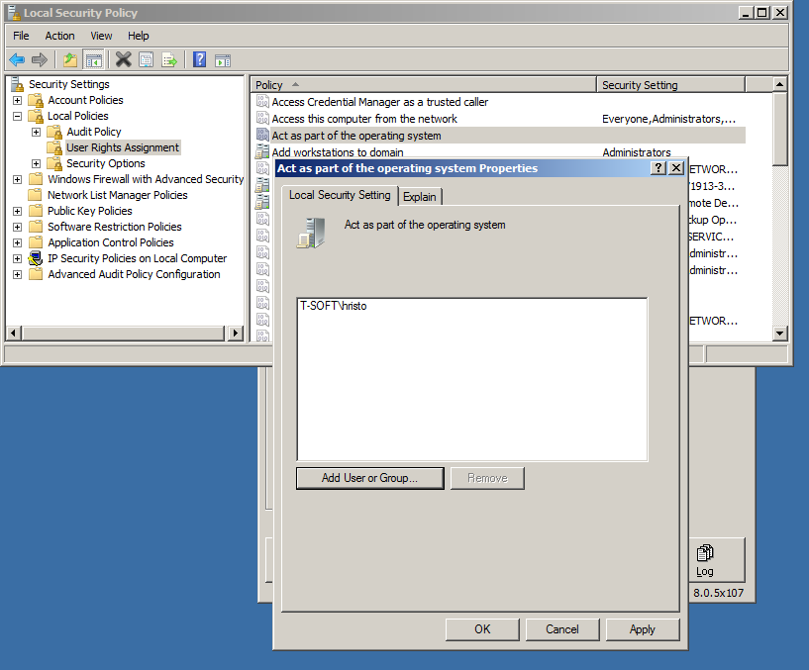Collapse the Local Policies node

(16, 115)
